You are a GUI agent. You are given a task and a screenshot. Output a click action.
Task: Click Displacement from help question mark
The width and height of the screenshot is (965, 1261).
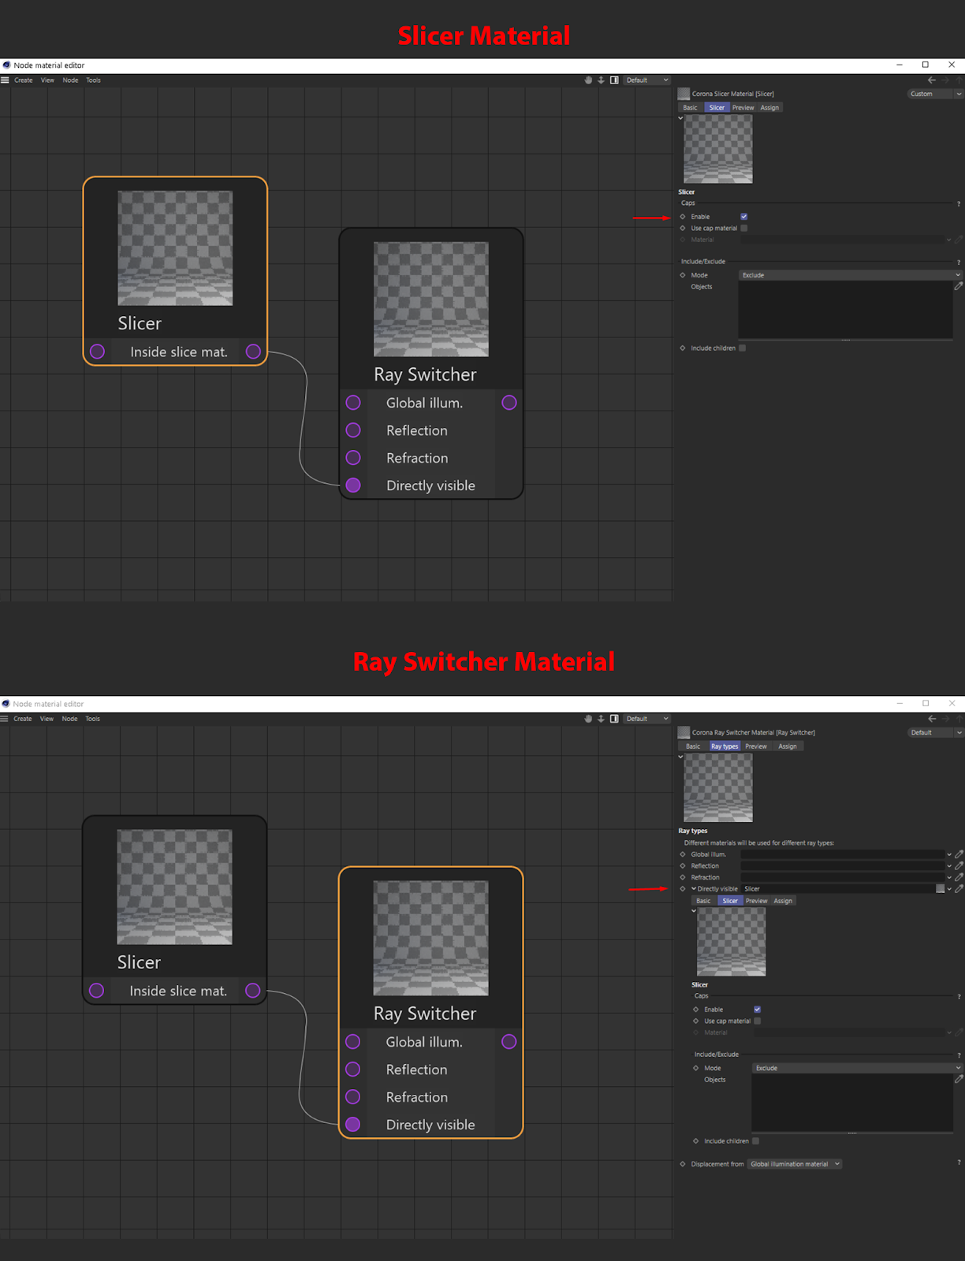pos(959,1162)
